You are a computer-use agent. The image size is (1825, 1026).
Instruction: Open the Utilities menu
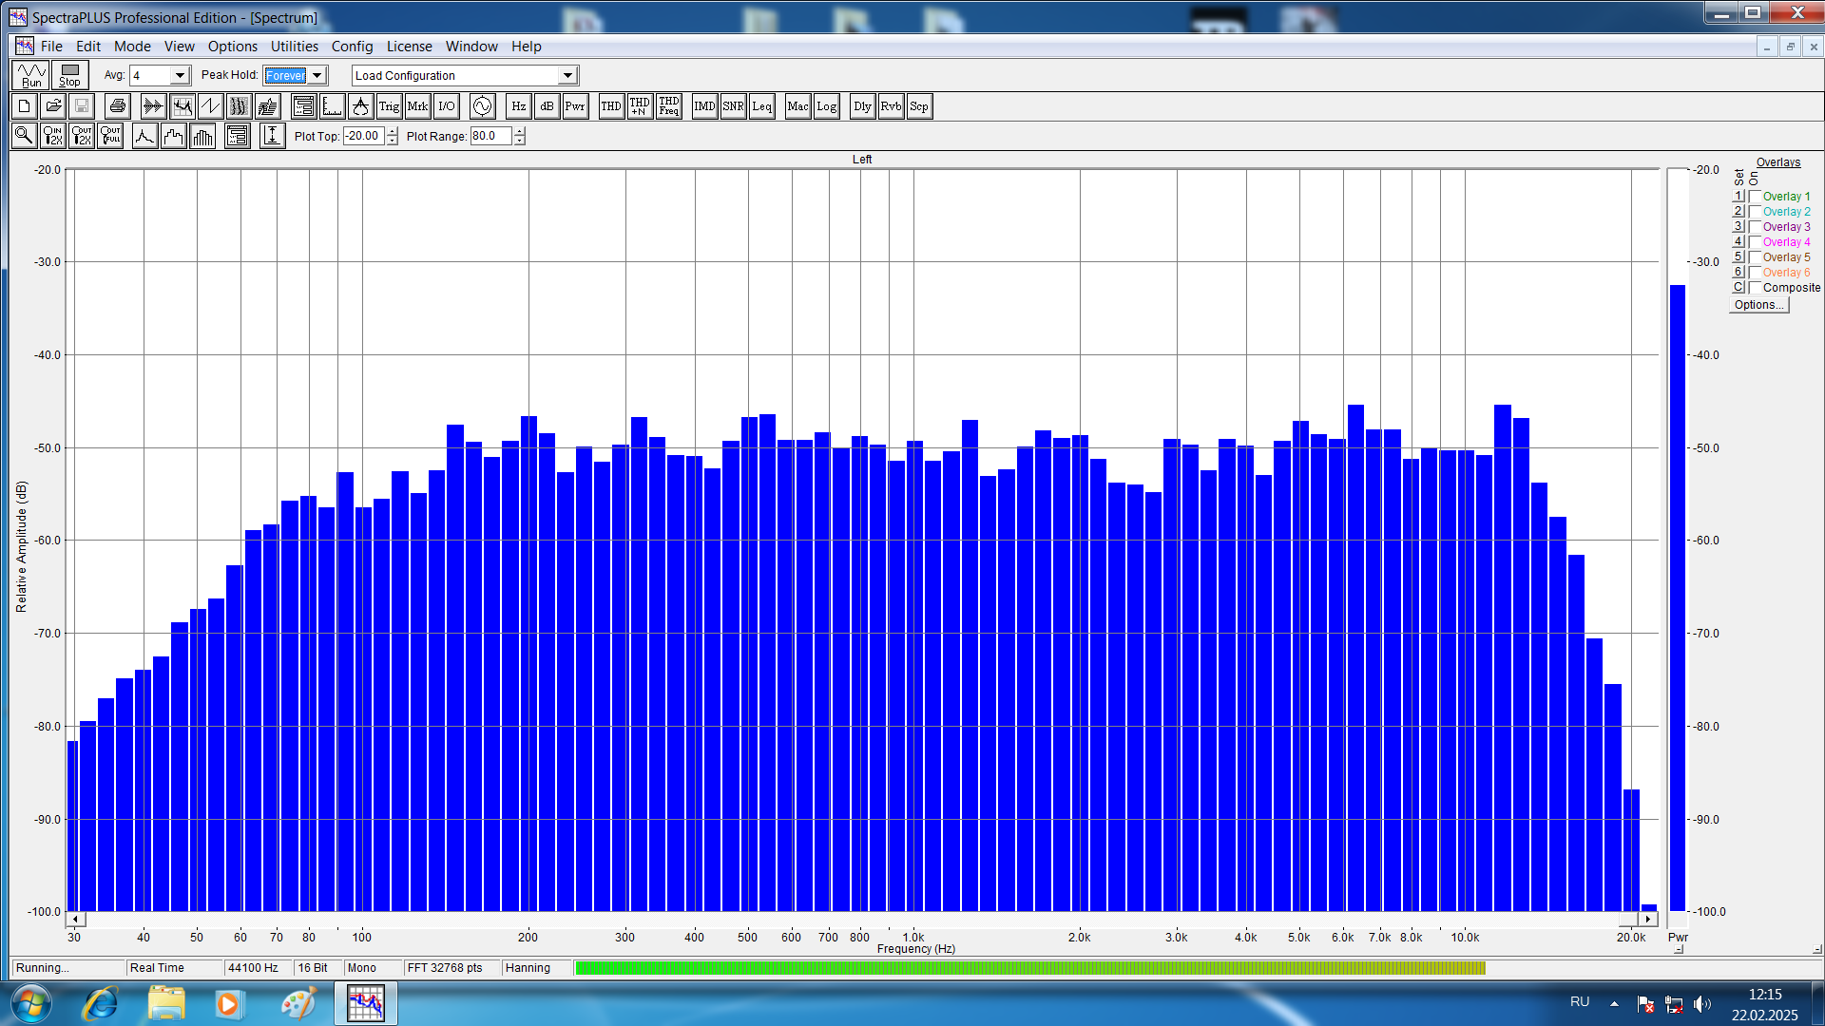point(294,47)
